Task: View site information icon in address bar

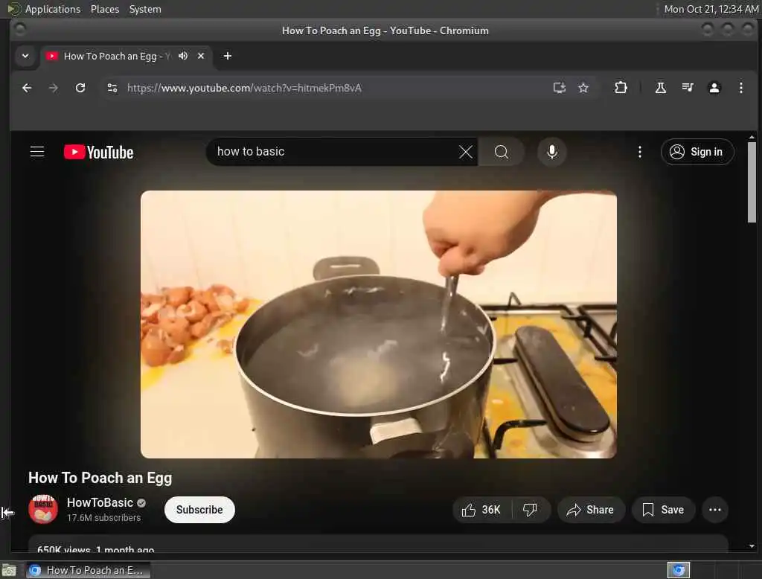Action: (112, 88)
